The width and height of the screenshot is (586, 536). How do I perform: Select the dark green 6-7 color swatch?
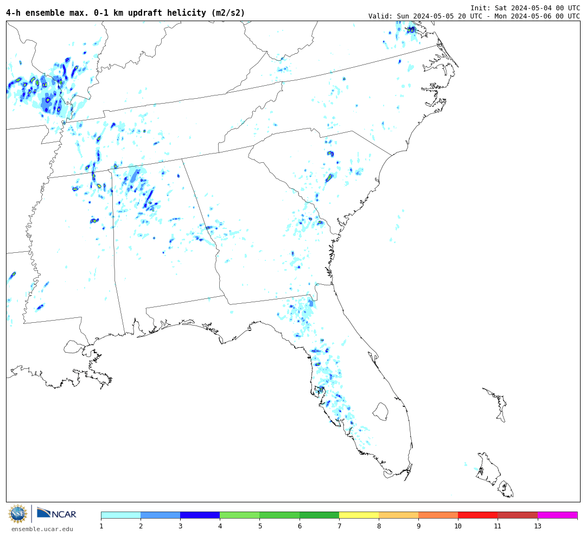(319, 515)
